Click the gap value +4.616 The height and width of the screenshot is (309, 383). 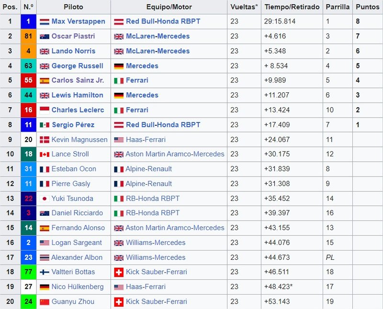tap(275, 36)
